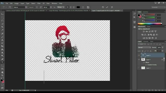The image size is (166, 93).
Task: Open the Filter menu
Action: 39,3
